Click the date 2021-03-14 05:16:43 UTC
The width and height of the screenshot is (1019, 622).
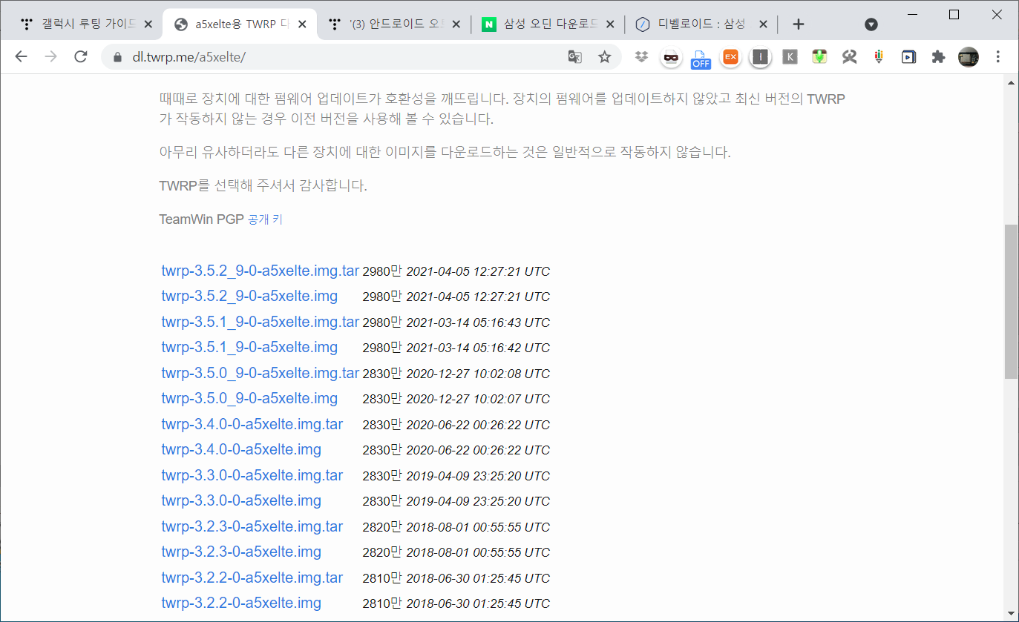[x=478, y=322]
